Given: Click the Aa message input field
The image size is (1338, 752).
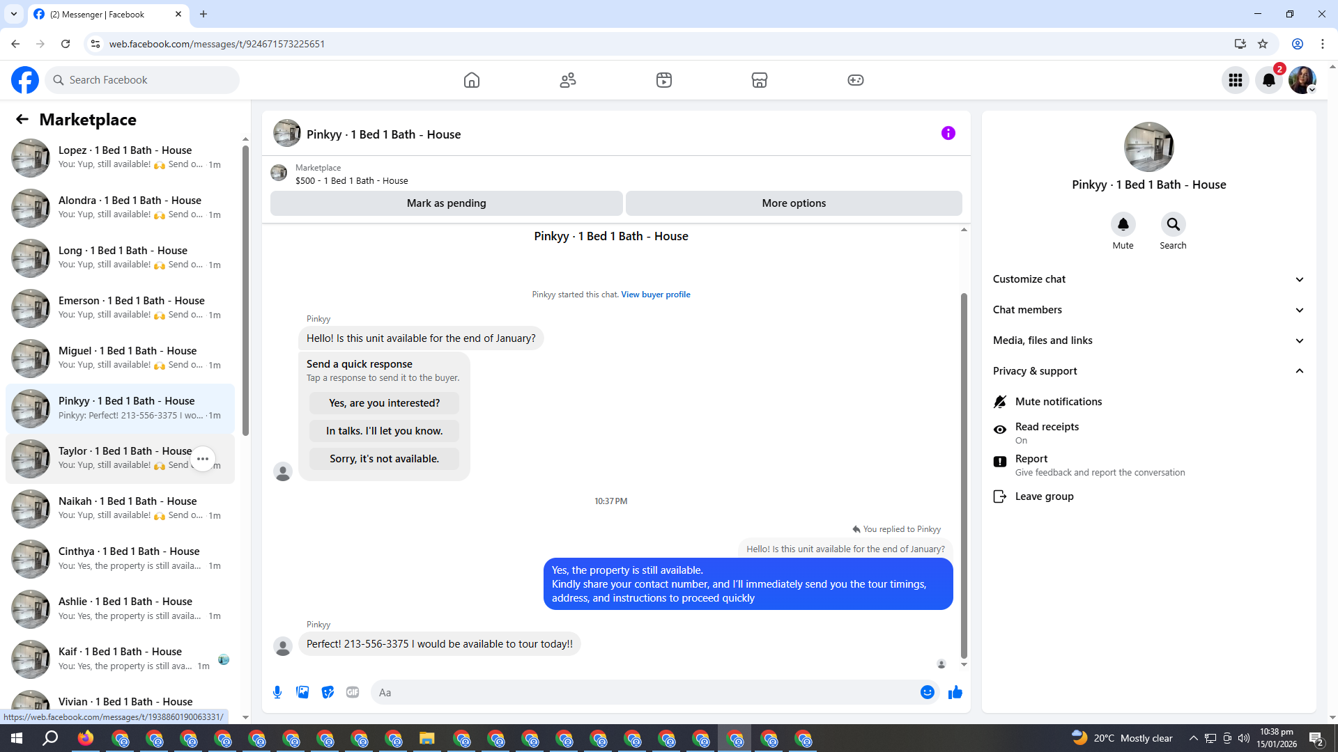Looking at the screenshot, I should [645, 692].
